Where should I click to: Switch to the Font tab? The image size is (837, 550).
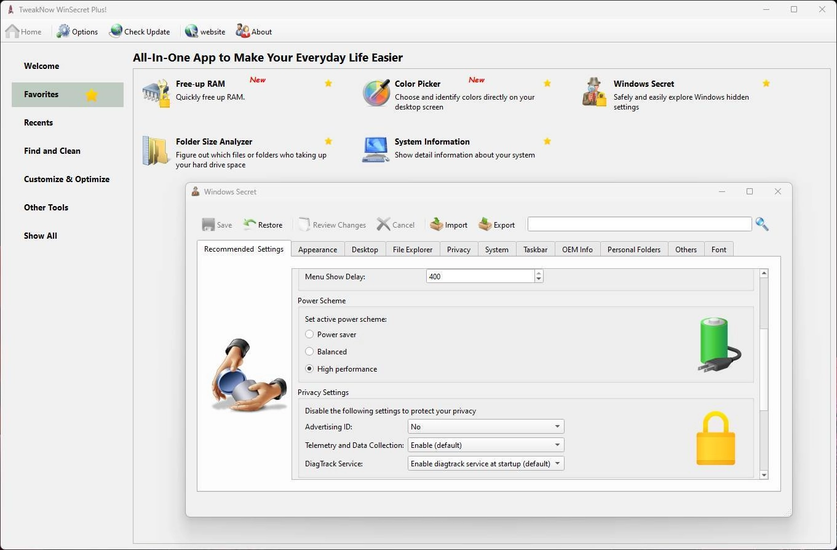tap(719, 249)
